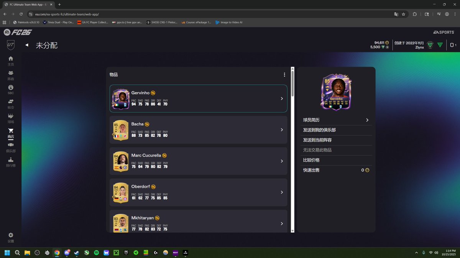The width and height of the screenshot is (460, 258).
Task: Select the Oberdorf card thumbnail
Action: point(121,193)
